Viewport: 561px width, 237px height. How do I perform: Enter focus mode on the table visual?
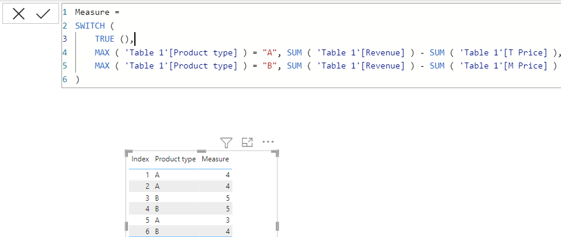click(x=247, y=142)
